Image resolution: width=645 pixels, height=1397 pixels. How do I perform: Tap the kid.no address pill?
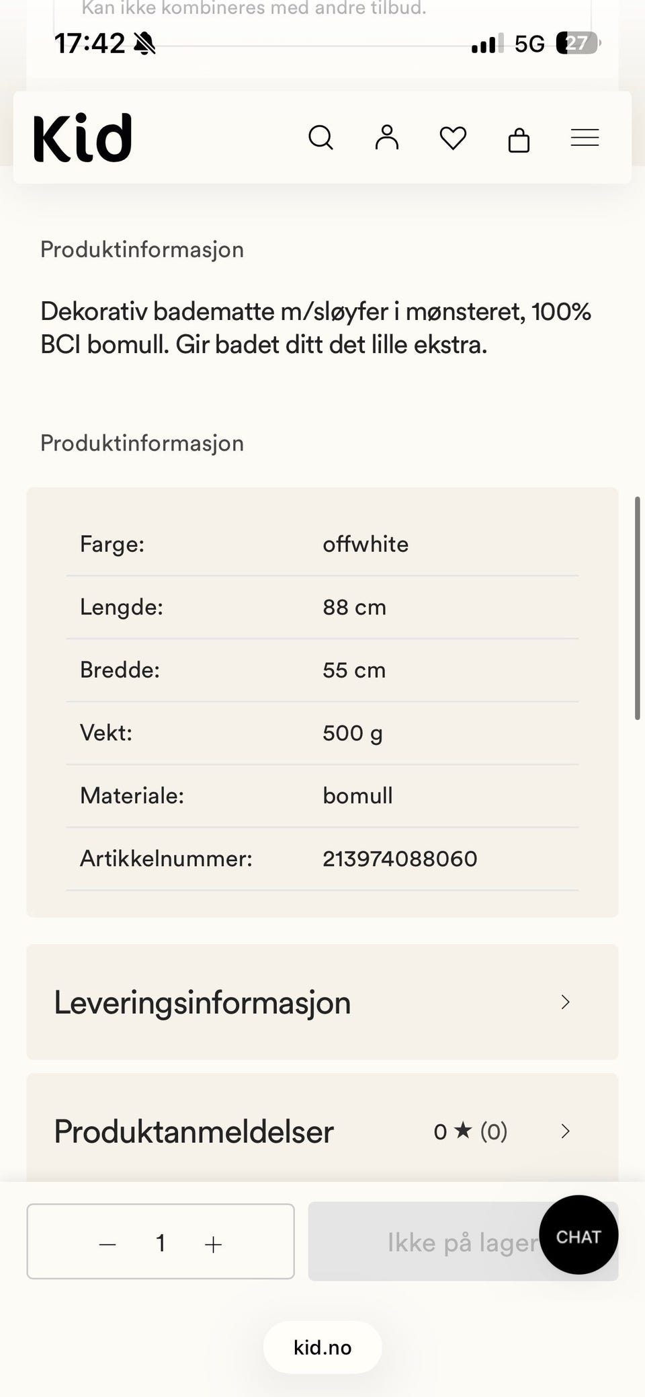click(322, 1347)
